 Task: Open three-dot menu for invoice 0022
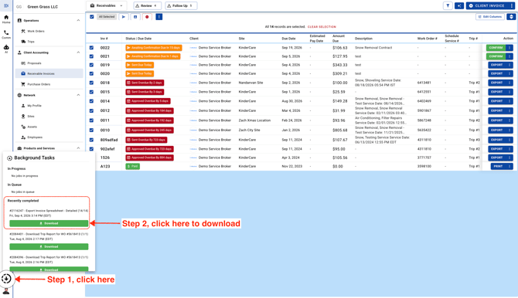tap(509, 48)
